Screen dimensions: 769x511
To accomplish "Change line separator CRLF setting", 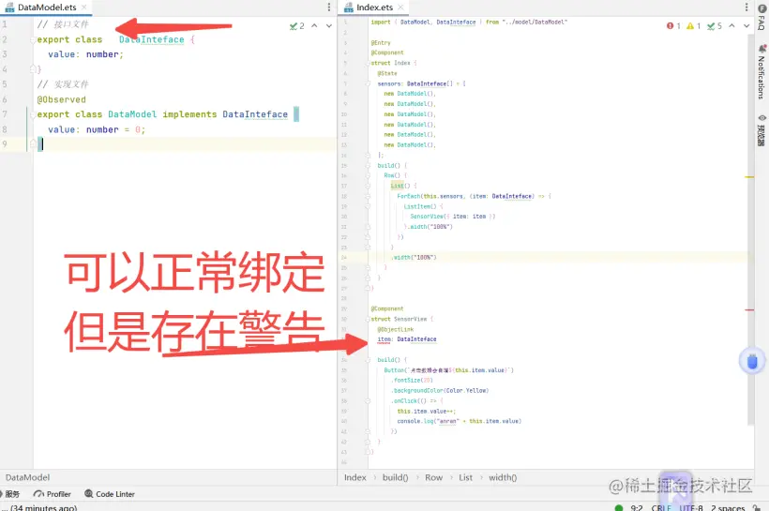I will click(661, 507).
